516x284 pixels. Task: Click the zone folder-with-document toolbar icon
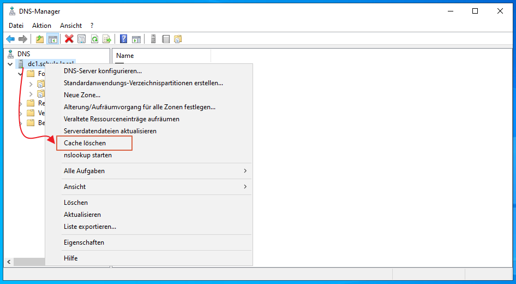pos(178,39)
